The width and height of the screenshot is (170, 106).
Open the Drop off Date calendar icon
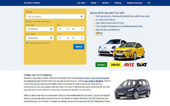(51, 38)
